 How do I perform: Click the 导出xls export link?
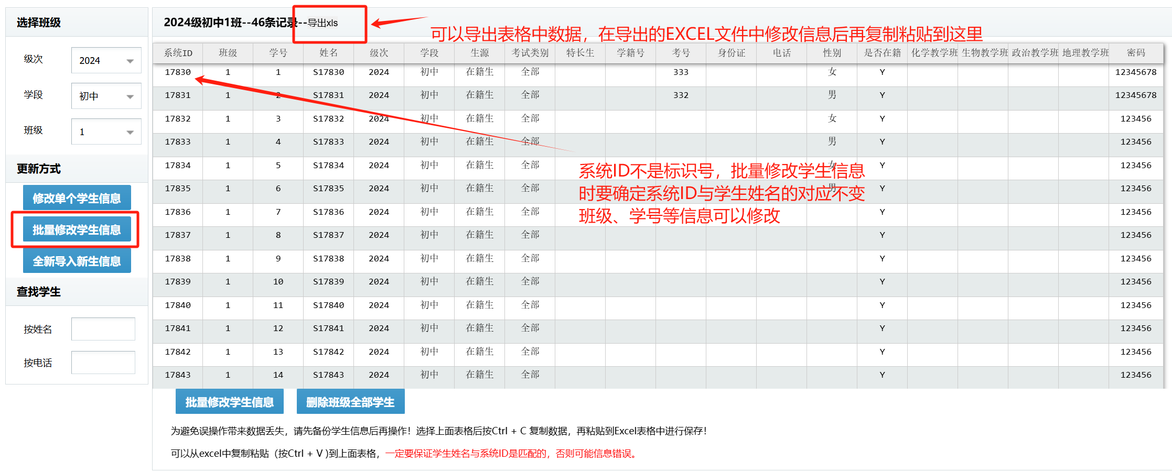click(x=322, y=23)
